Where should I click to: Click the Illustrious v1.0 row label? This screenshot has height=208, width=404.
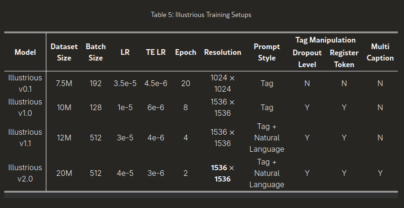(25, 107)
